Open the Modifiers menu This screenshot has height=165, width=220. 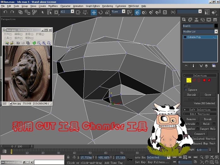[53, 6]
